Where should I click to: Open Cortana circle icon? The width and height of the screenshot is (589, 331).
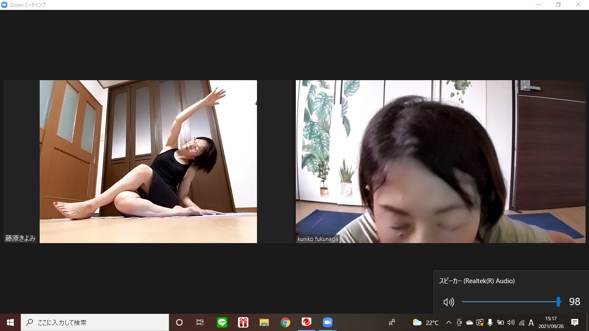pyautogui.click(x=179, y=322)
